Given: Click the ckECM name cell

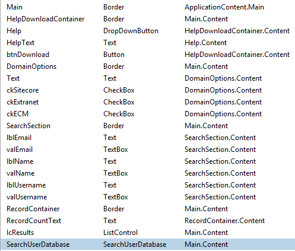Looking at the screenshot, I should coord(18,114).
